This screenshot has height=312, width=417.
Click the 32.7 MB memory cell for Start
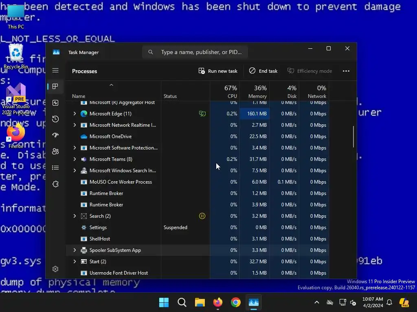(255, 262)
